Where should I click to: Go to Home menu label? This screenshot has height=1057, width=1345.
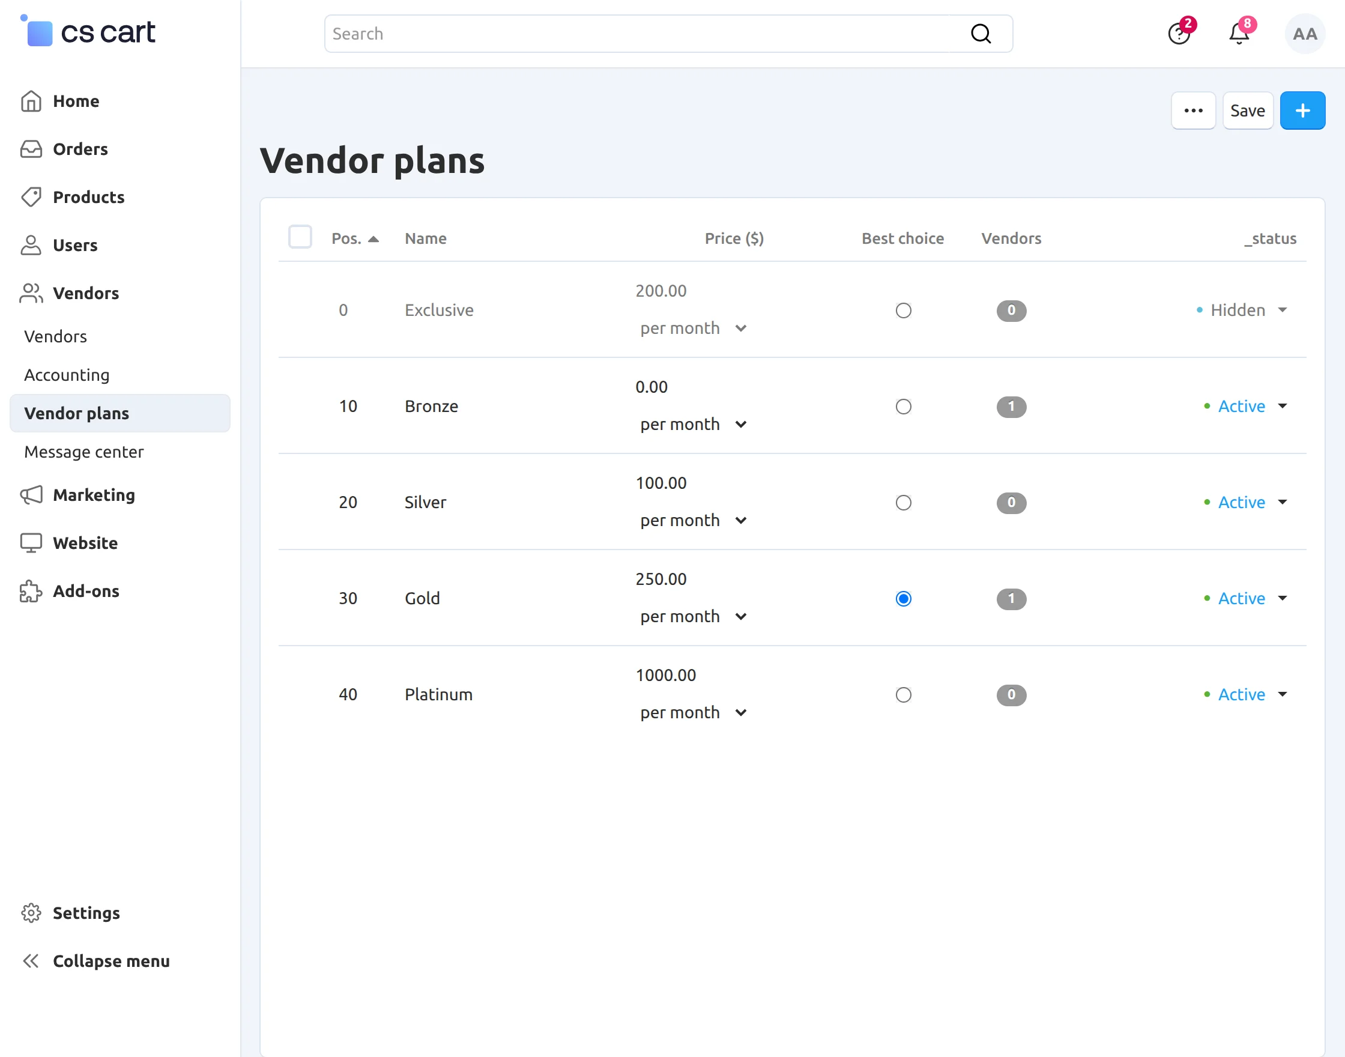76,101
